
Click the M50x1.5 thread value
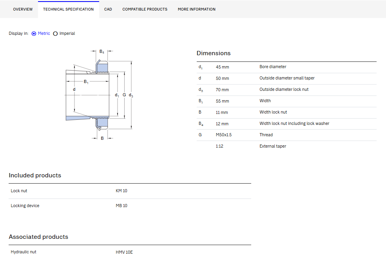tap(223, 135)
